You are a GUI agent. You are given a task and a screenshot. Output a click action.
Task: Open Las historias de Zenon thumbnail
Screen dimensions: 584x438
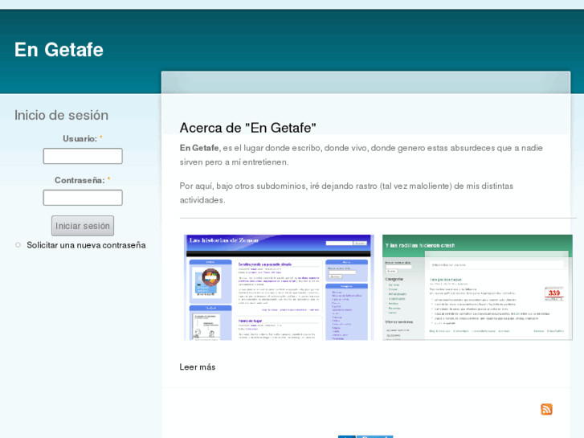coord(279,288)
